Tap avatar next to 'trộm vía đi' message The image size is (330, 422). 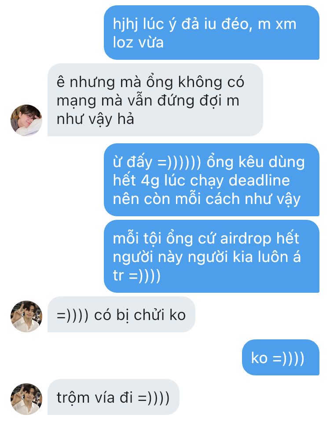[x=26, y=399]
